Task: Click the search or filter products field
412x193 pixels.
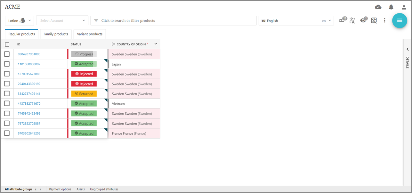Action: (x=173, y=20)
